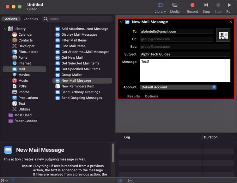
Task: Click into the Bcc field
Action: coord(185,47)
